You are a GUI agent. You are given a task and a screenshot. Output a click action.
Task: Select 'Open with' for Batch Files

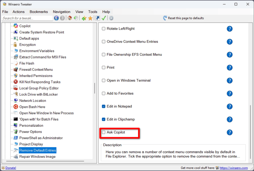pos(39,119)
